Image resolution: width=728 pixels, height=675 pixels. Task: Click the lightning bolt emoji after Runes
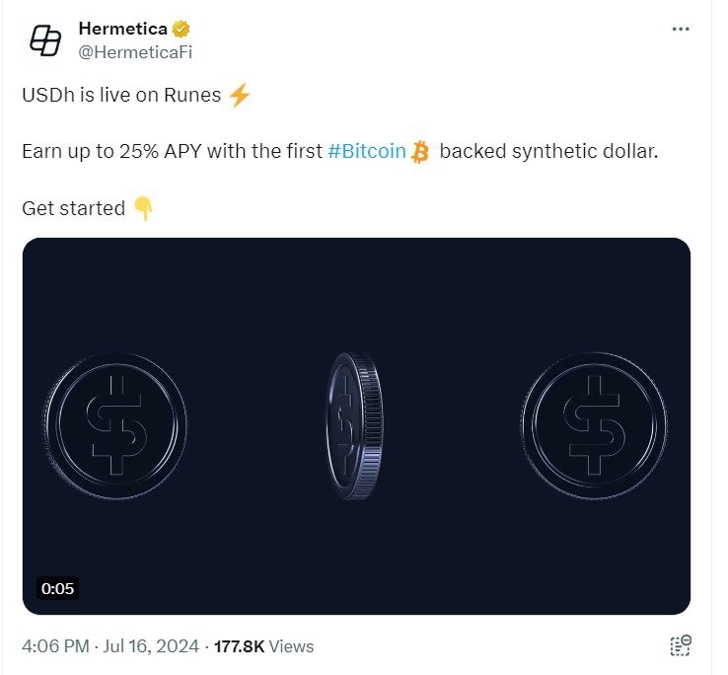click(x=239, y=96)
